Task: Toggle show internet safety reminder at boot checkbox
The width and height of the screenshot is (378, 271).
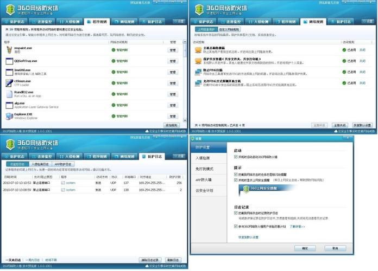Action: point(236,180)
